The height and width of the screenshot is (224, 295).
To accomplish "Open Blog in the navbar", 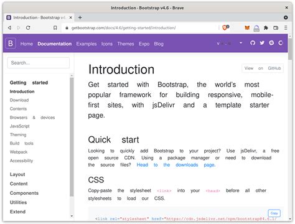I will click(159, 44).
